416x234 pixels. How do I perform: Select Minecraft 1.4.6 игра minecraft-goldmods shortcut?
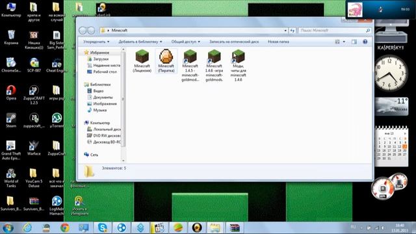[214, 65]
